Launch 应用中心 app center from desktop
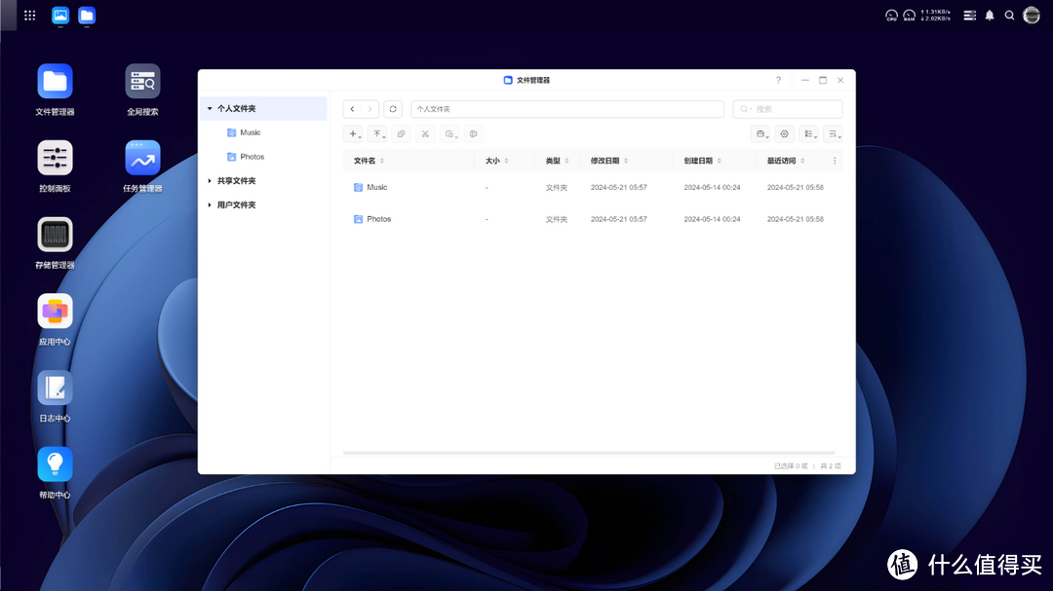Image resolution: width=1053 pixels, height=591 pixels. point(55,312)
